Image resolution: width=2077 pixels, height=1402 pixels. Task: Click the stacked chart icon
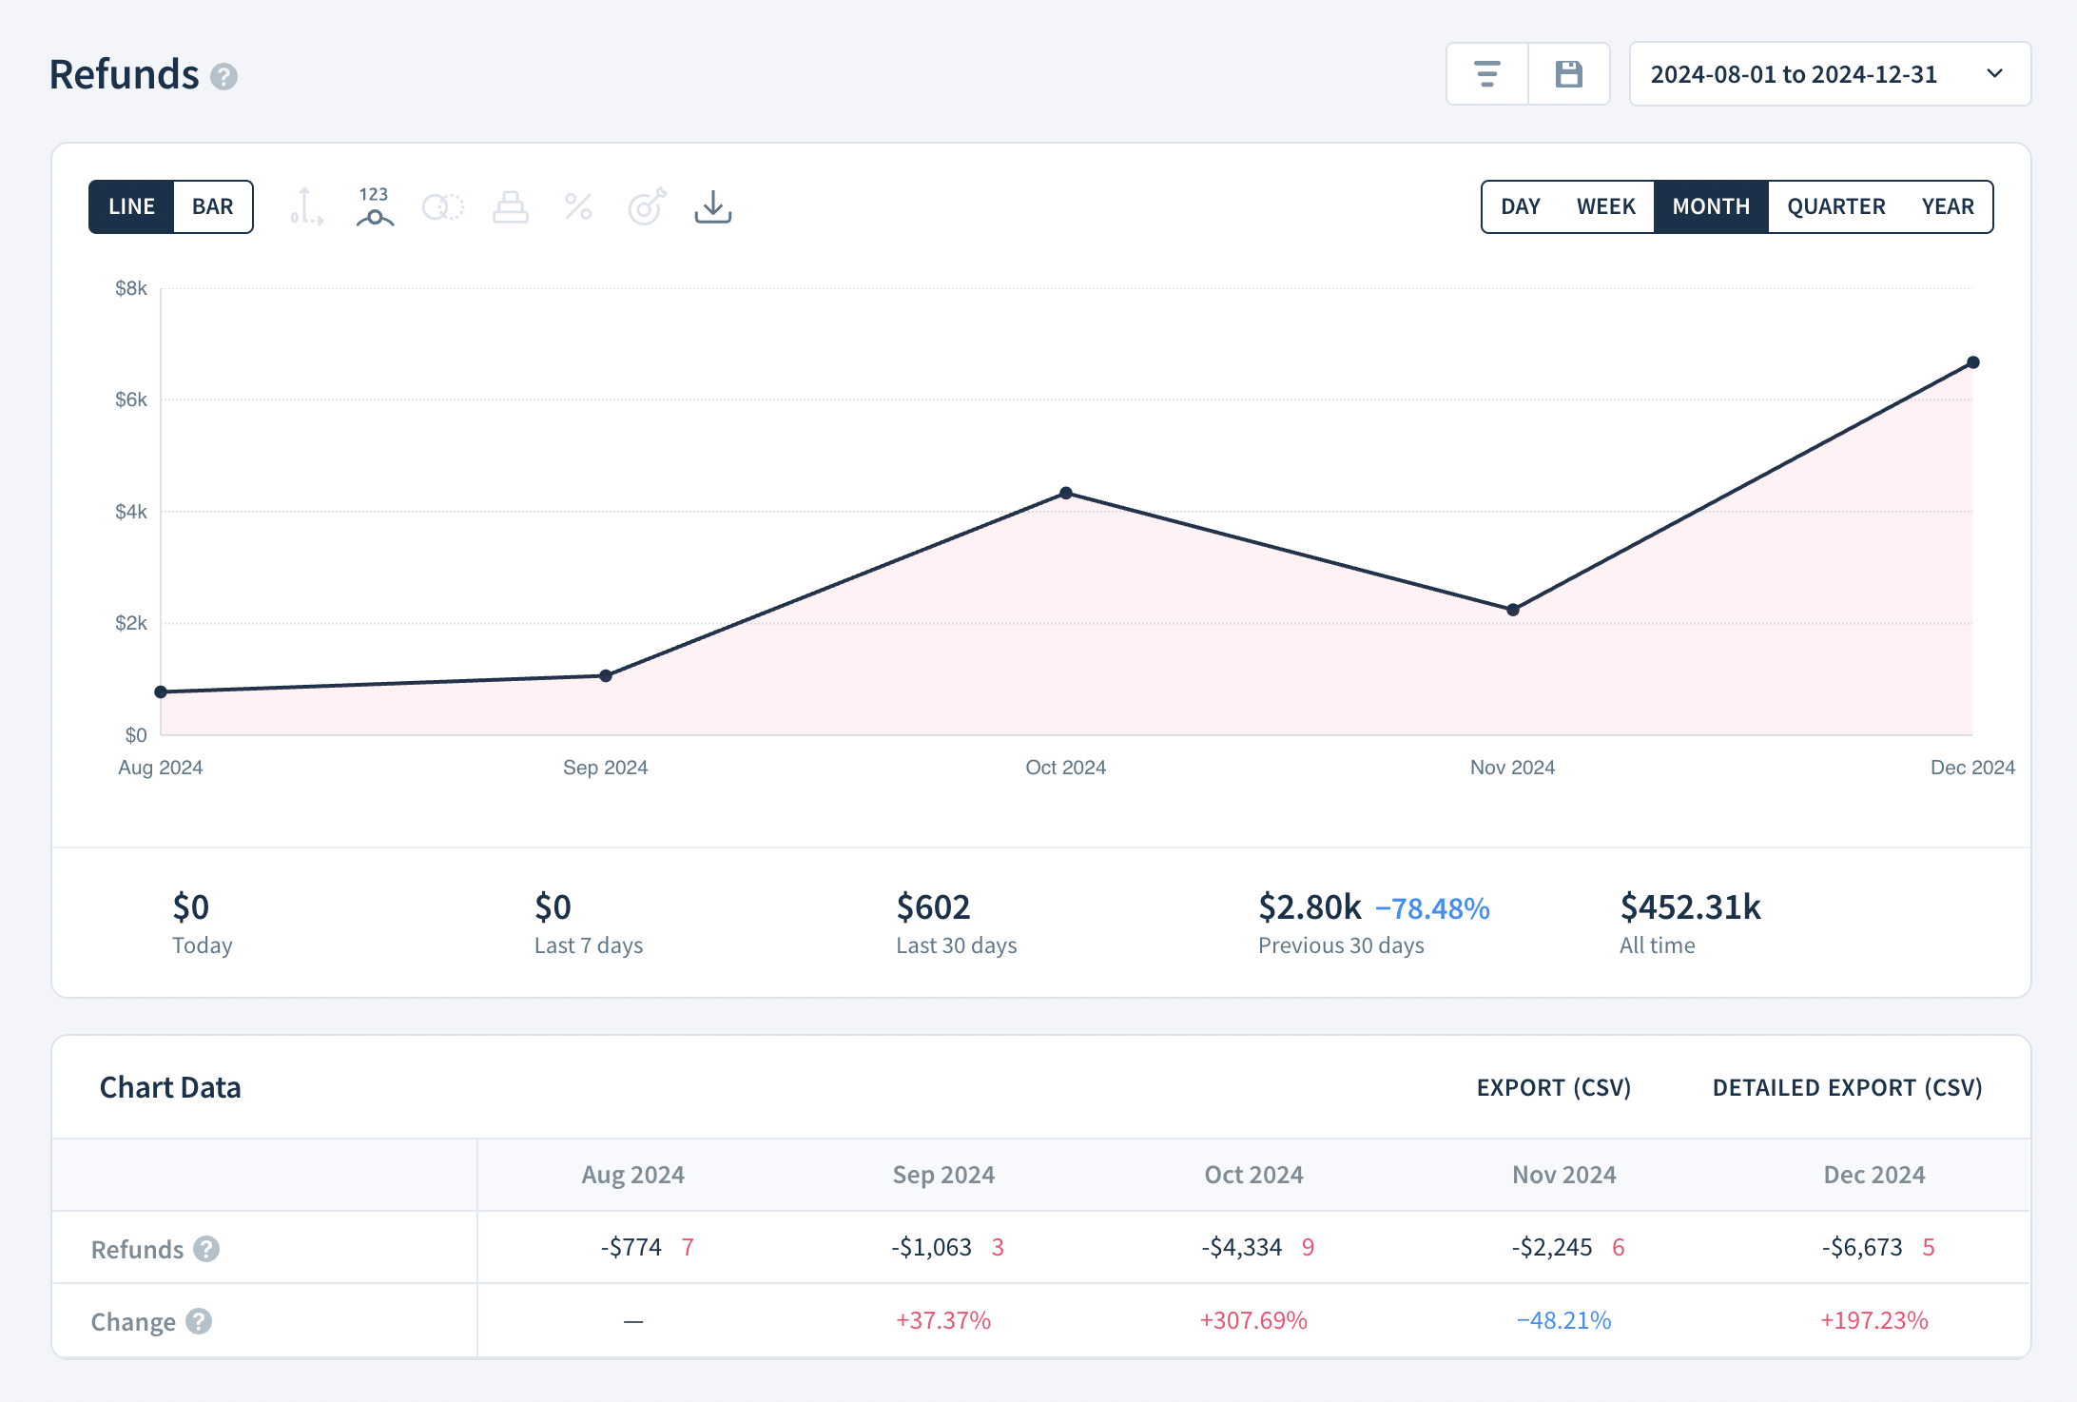coord(511,206)
